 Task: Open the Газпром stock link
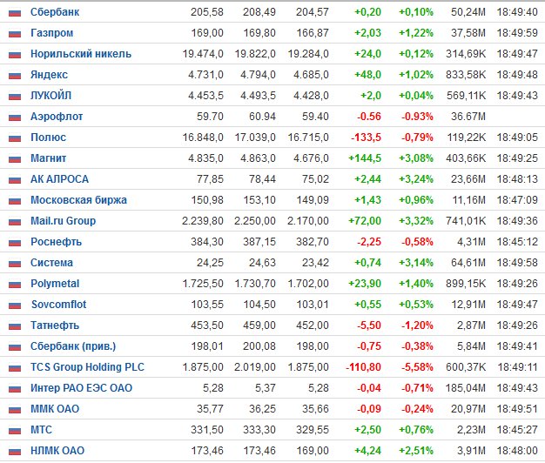point(51,33)
